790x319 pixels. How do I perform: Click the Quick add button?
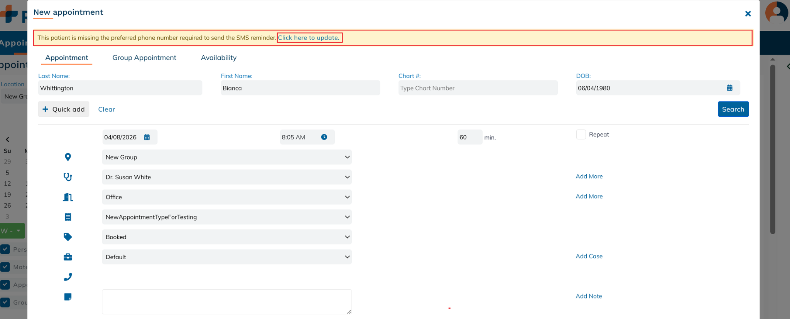64,109
